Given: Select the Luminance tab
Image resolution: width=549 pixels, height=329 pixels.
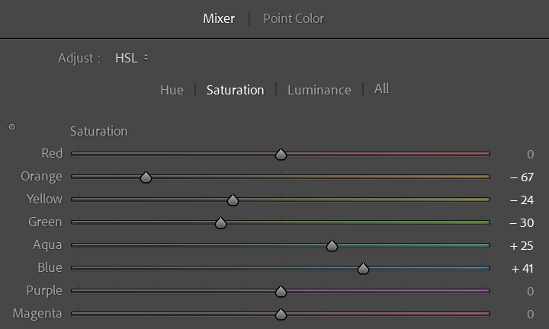Looking at the screenshot, I should coord(319,90).
